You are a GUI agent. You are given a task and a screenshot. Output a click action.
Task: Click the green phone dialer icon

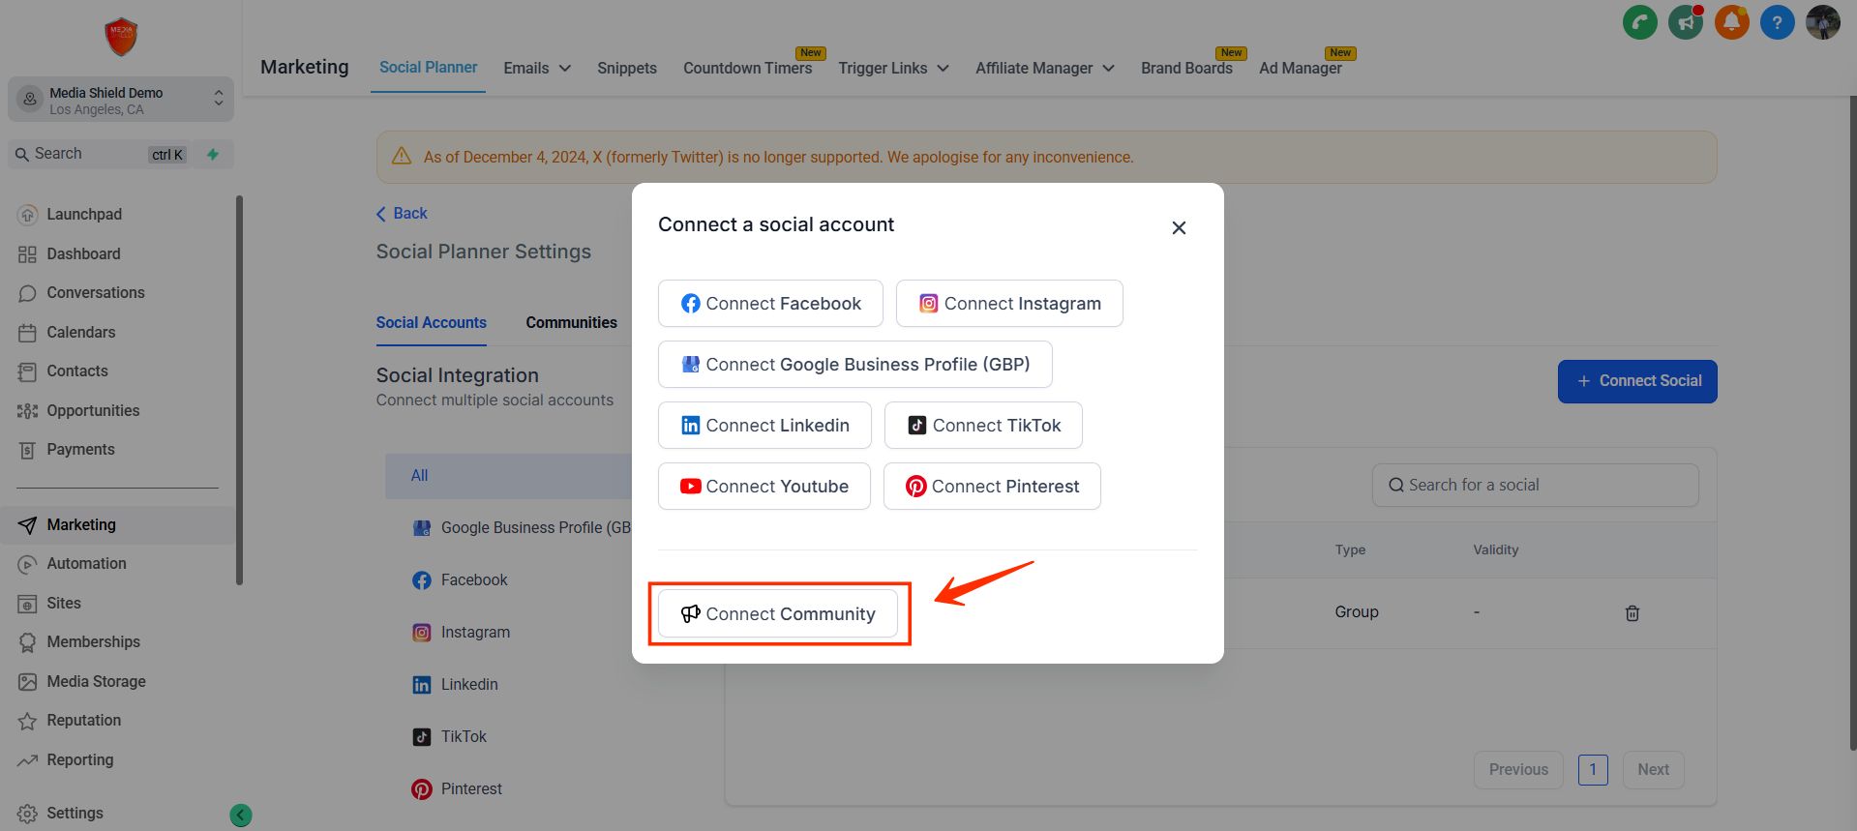pos(1639,22)
